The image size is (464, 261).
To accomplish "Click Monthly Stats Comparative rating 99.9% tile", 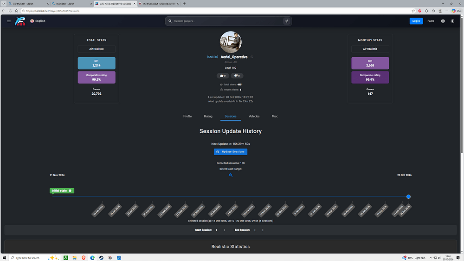I will (370, 77).
